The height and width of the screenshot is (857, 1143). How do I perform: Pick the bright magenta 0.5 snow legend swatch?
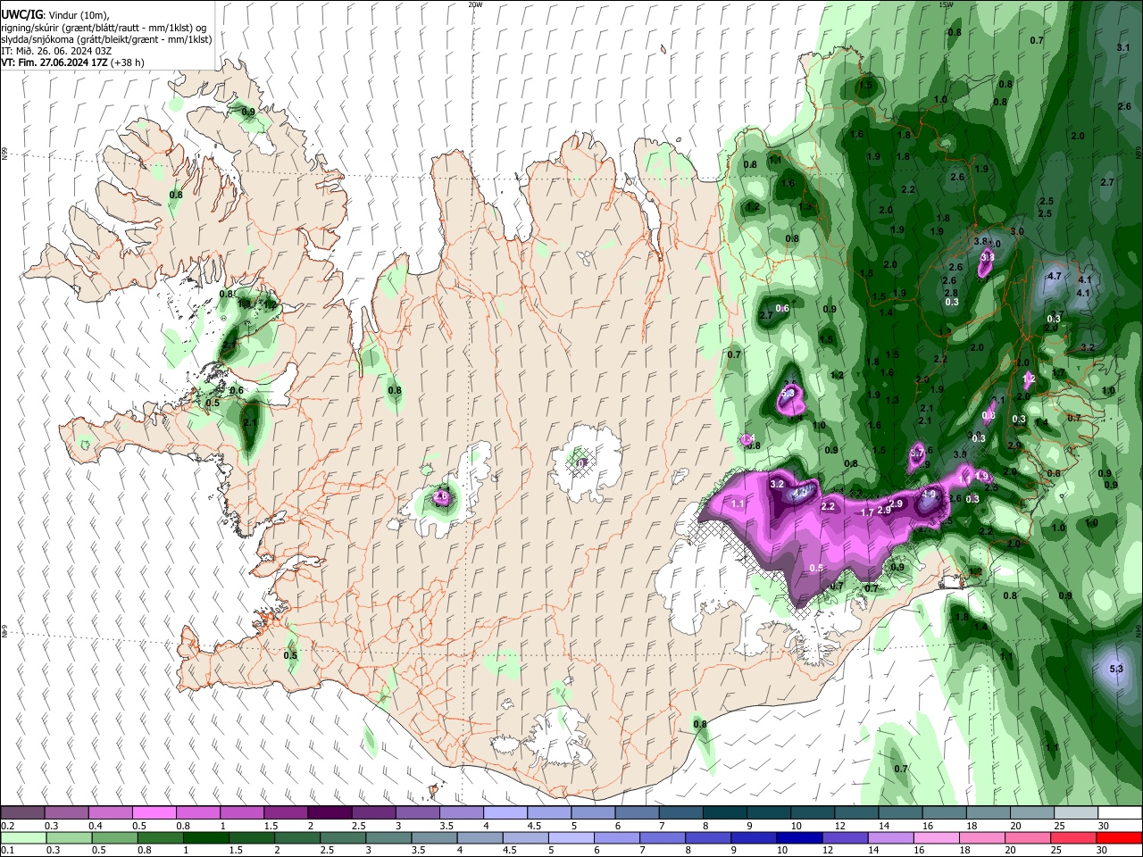[x=154, y=812]
